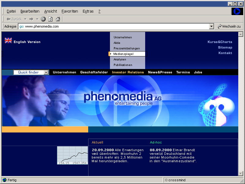Click the Fertig status text

[12, 180]
